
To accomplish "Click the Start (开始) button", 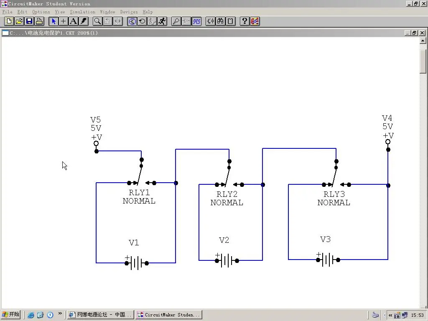I will coord(11,314).
